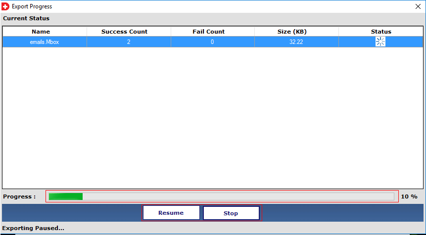Select the emails.Mbox row name
This screenshot has width=426, height=235.
coord(45,42)
